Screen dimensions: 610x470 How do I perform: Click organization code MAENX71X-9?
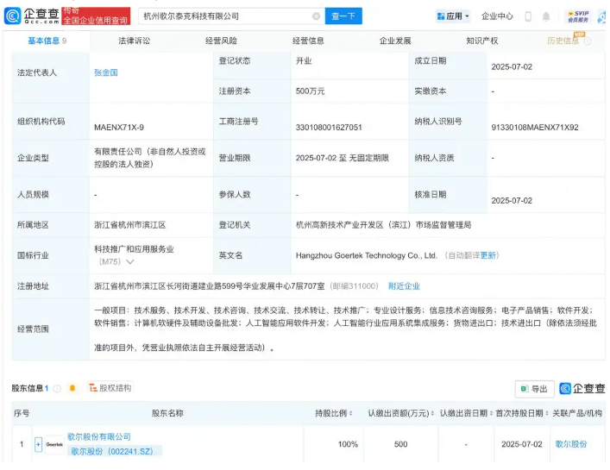click(119, 128)
